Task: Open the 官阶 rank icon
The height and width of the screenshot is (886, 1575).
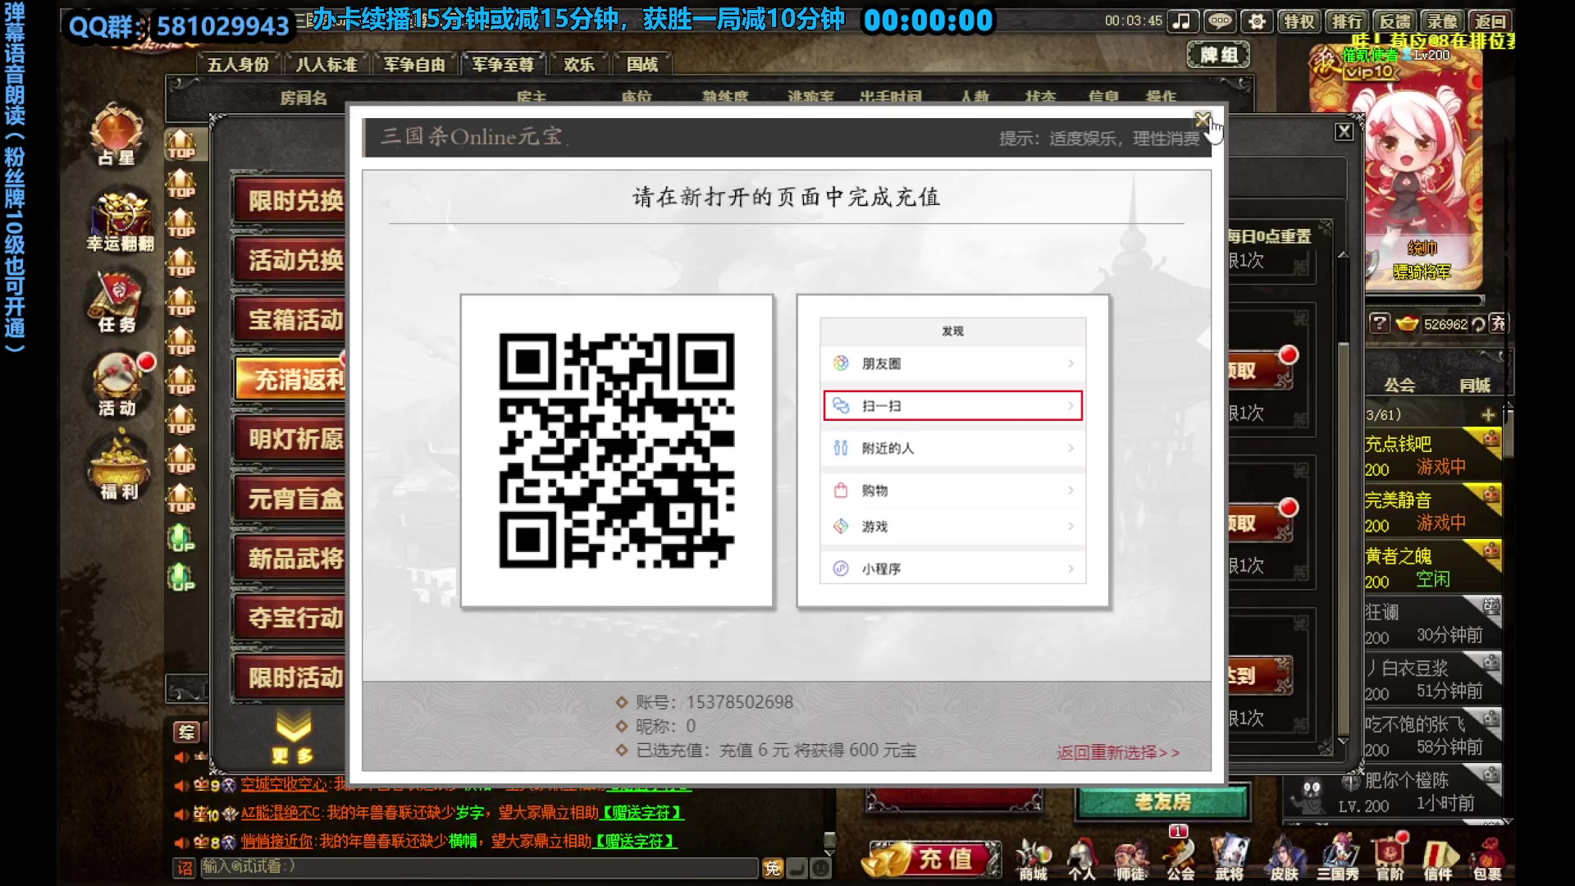Action: coord(1390,860)
